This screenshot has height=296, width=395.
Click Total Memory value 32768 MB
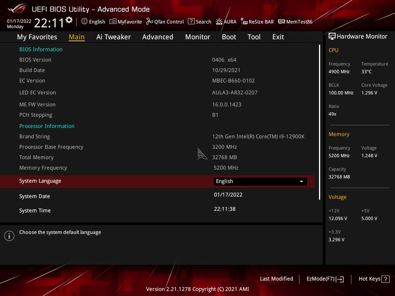[x=225, y=157]
